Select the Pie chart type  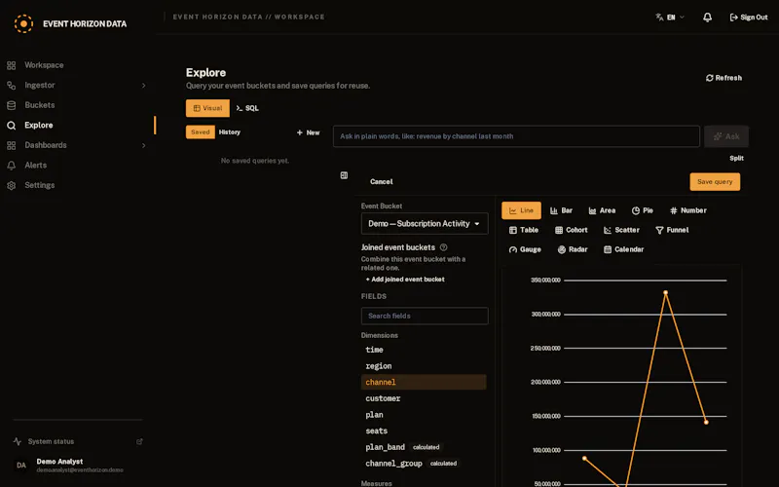(642, 210)
